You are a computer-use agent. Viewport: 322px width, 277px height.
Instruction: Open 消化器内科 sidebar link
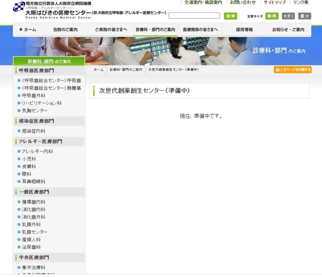[x=33, y=210]
